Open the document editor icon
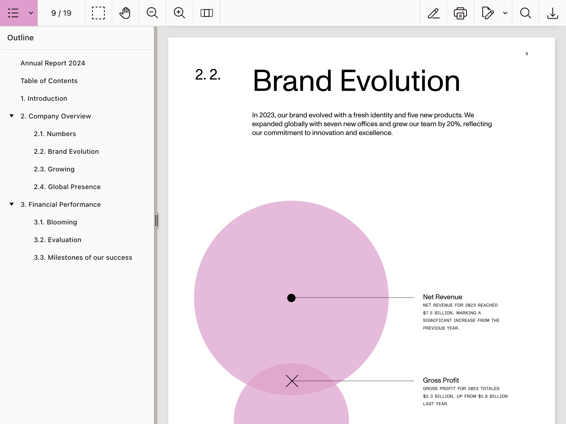Viewport: 566px width, 424px height. pos(488,13)
